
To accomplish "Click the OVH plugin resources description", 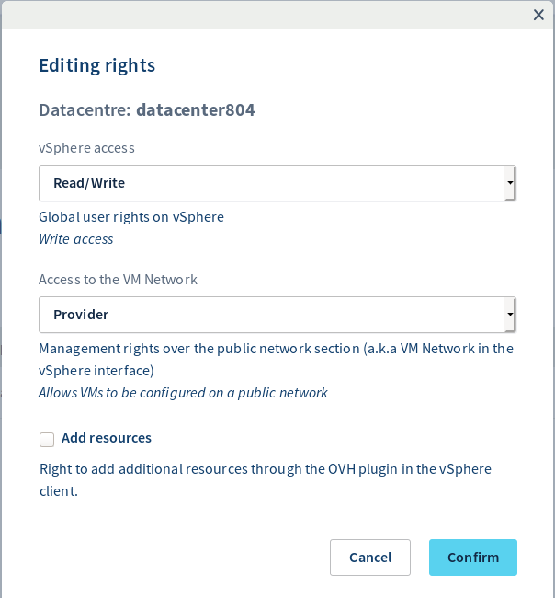I will pyautogui.click(x=265, y=469).
